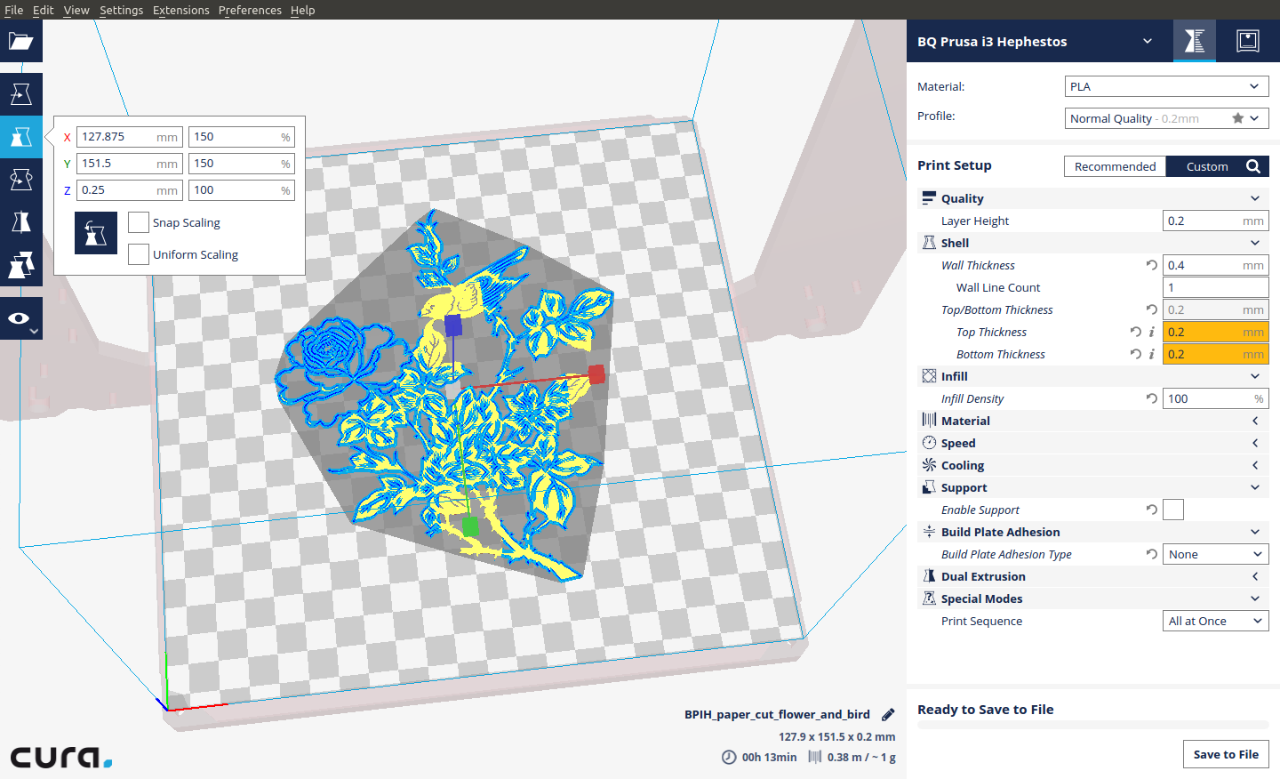Click the search icon in Custom tab
The image size is (1280, 779).
pyautogui.click(x=1253, y=166)
